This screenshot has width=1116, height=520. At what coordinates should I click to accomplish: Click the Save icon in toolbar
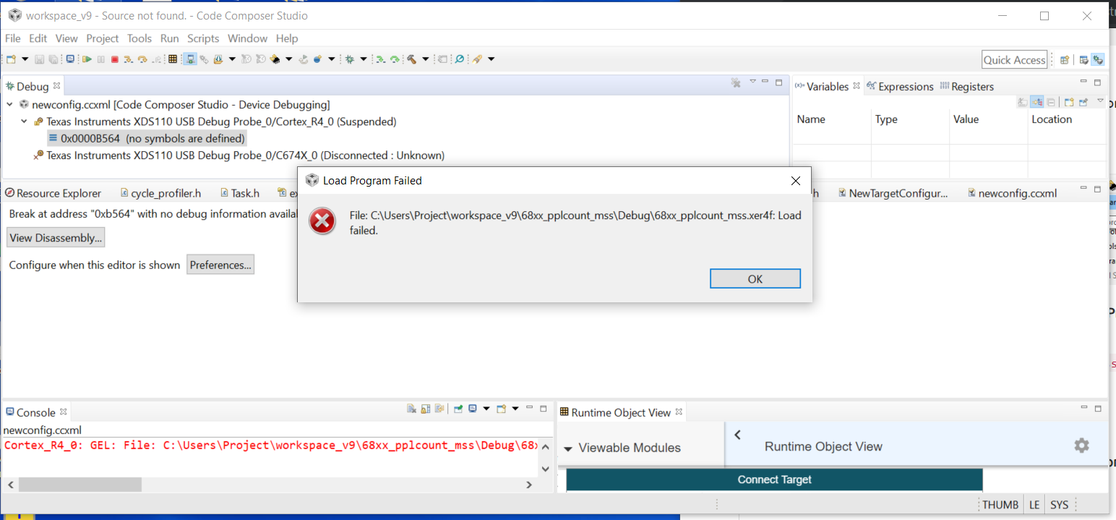pos(39,59)
